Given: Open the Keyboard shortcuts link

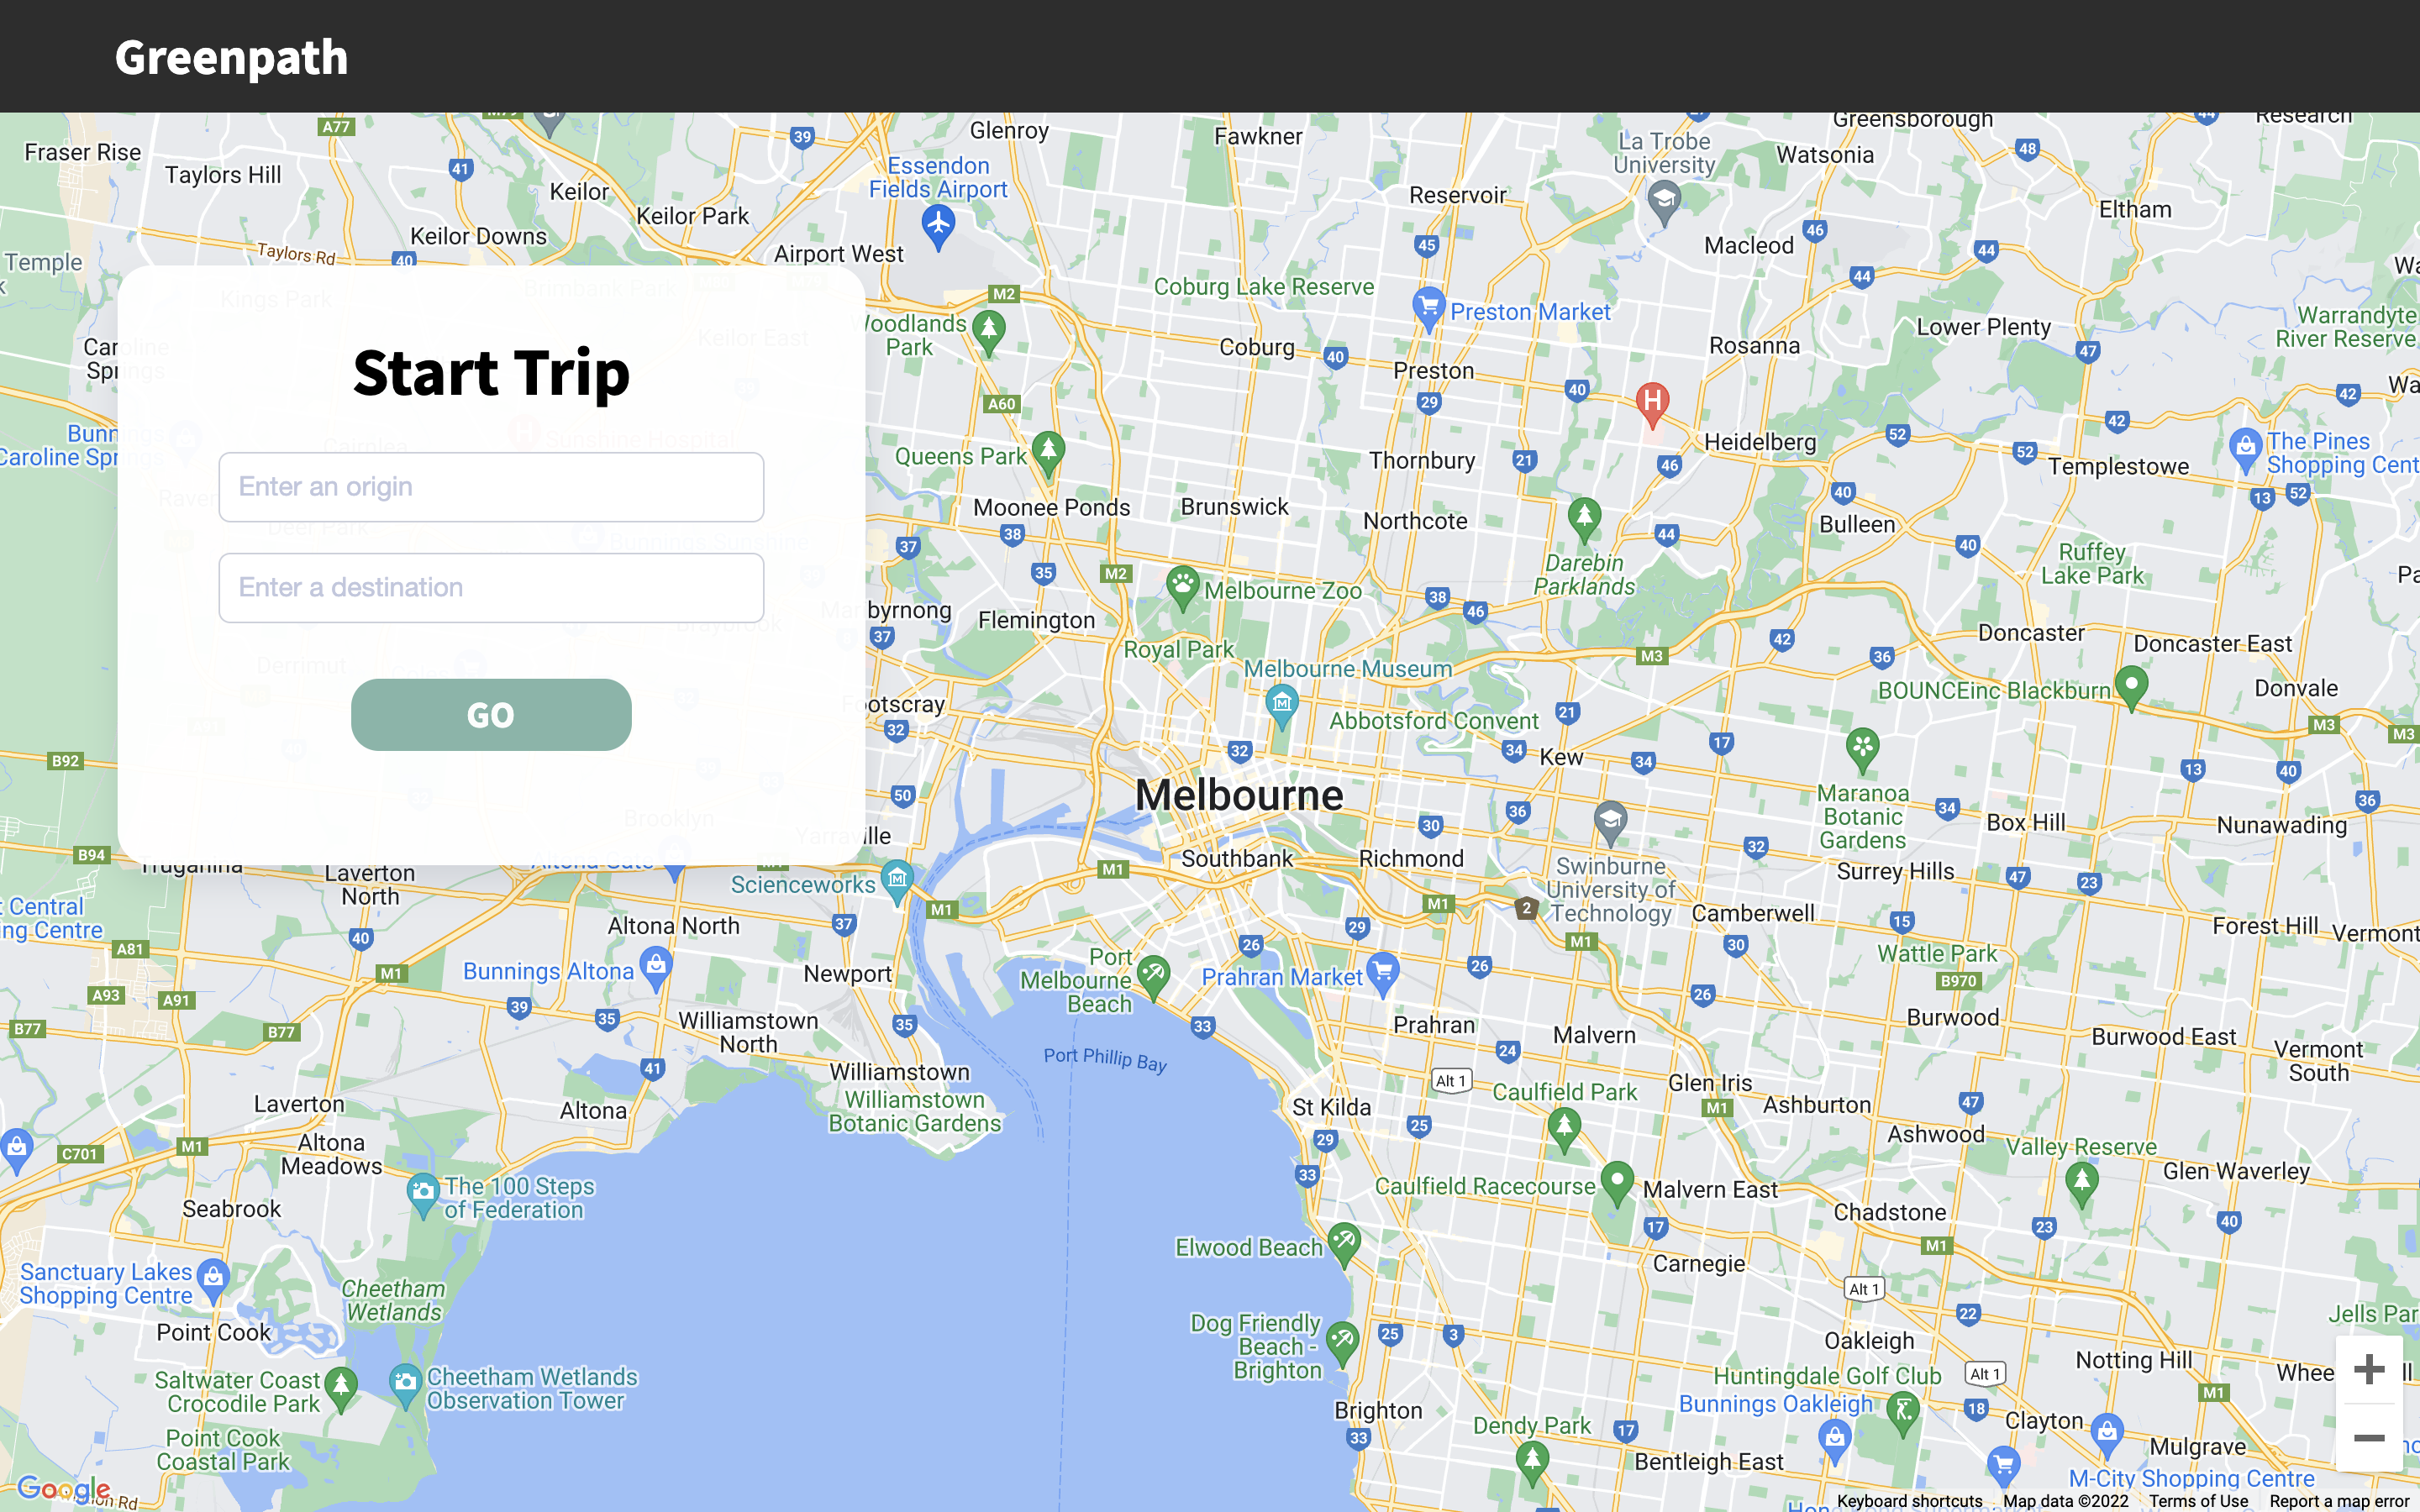Looking at the screenshot, I should (x=1908, y=1501).
